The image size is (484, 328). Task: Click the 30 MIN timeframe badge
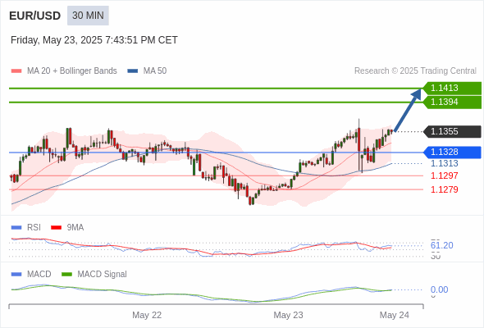point(88,16)
